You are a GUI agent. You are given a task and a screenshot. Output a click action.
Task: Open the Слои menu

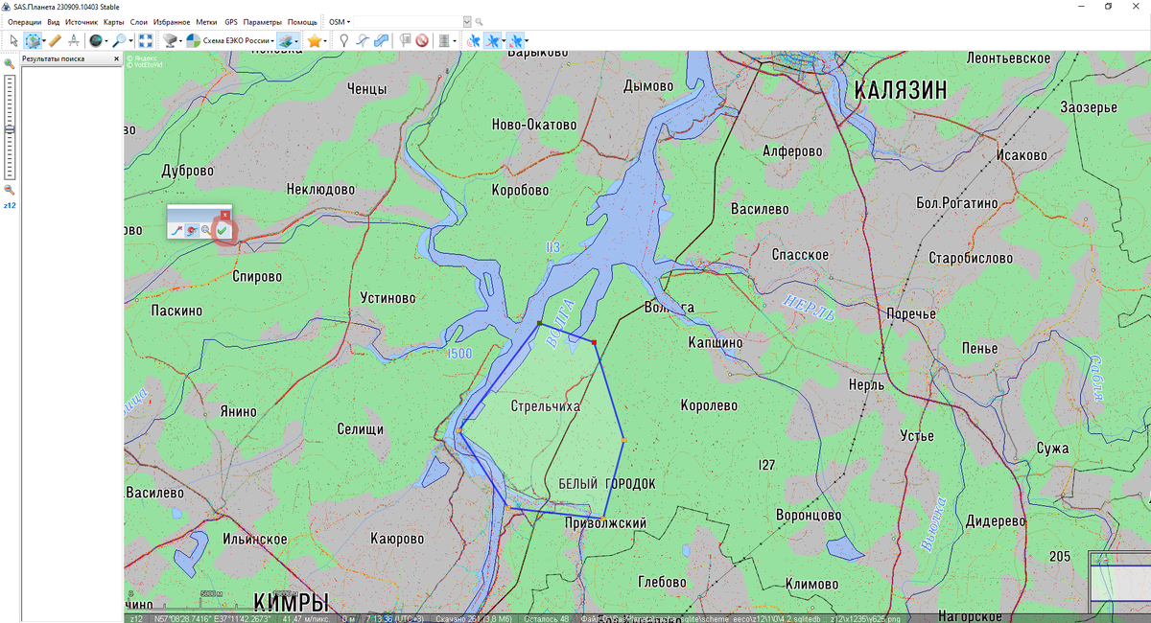click(x=138, y=21)
